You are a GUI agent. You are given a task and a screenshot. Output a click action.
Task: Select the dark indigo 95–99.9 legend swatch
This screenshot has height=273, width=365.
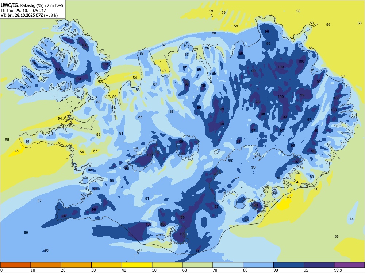tap(319, 265)
